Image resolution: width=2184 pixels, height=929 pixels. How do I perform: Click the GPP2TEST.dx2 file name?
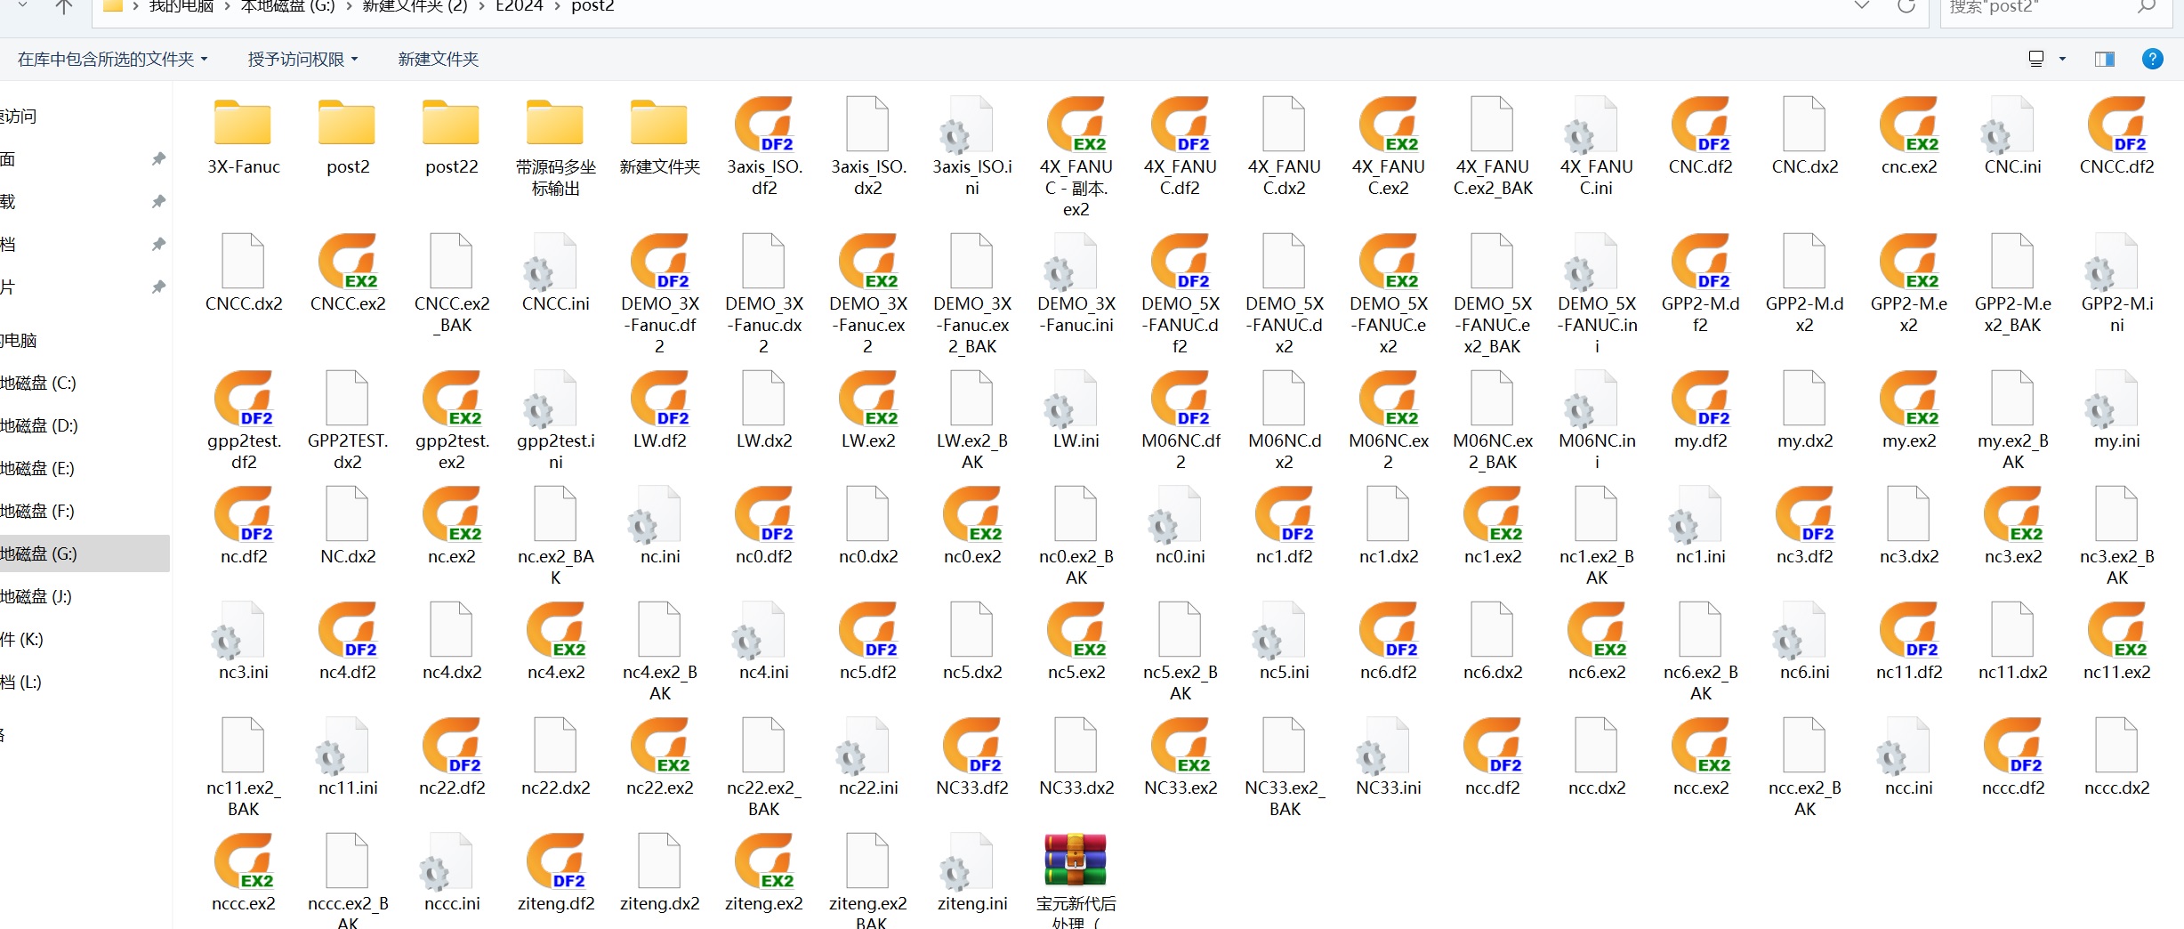(348, 451)
